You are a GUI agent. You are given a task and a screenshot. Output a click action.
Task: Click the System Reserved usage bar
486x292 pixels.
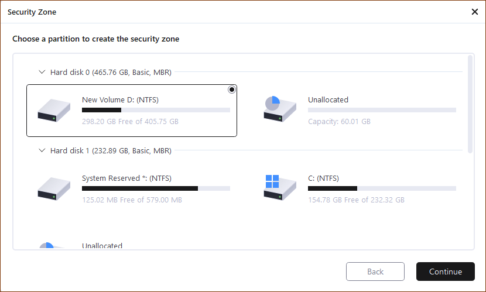156,188
